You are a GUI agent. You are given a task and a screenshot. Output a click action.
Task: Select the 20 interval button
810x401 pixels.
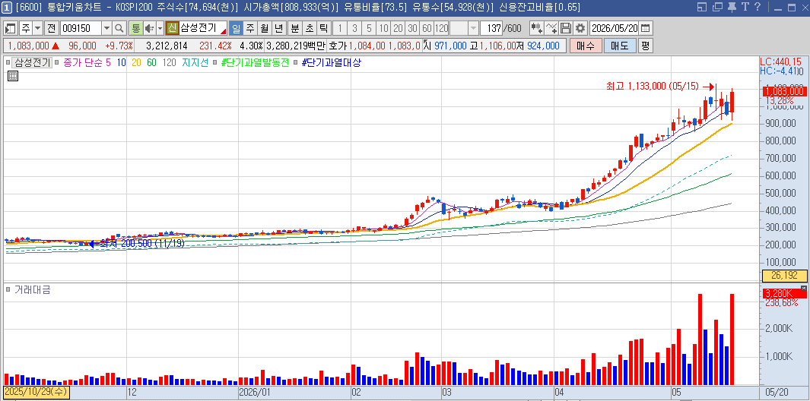pyautogui.click(x=398, y=28)
